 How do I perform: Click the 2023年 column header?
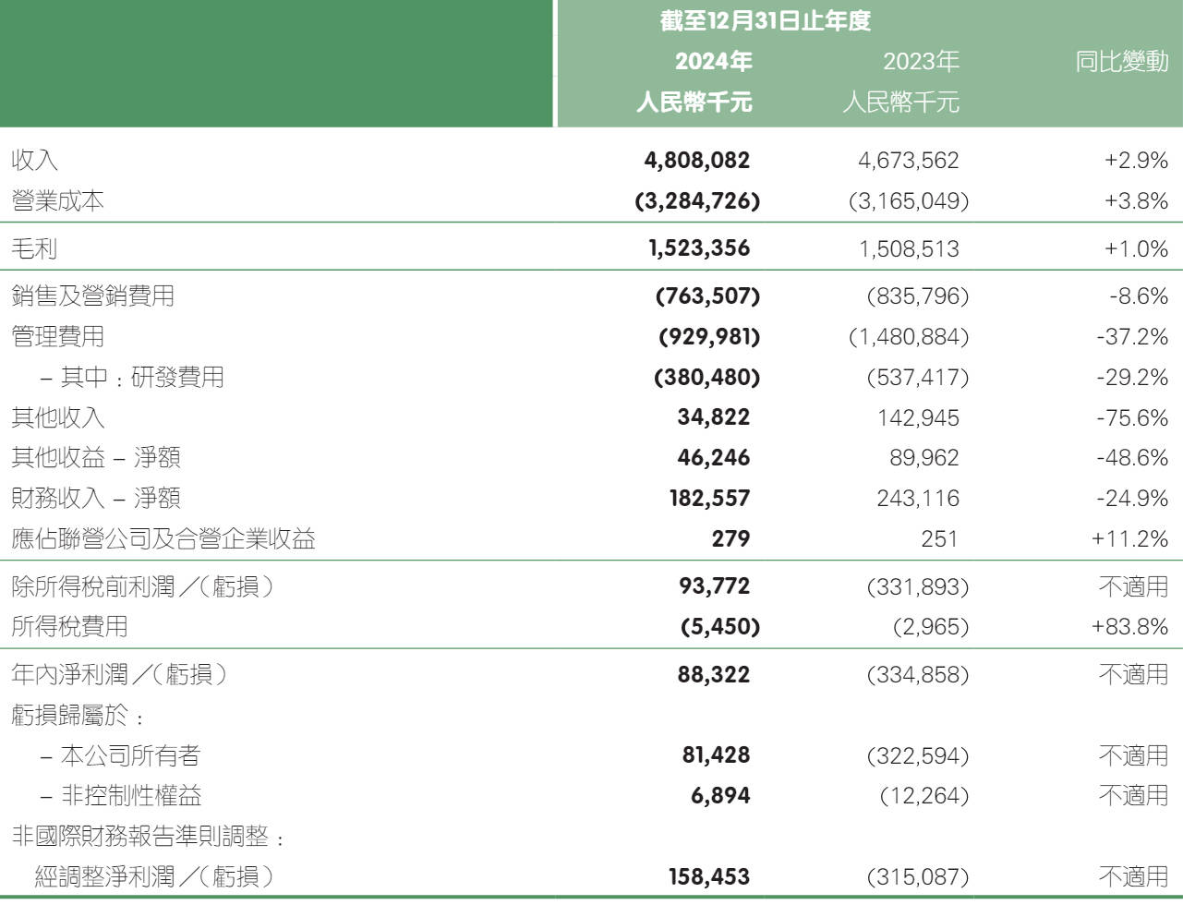pyautogui.click(x=921, y=62)
